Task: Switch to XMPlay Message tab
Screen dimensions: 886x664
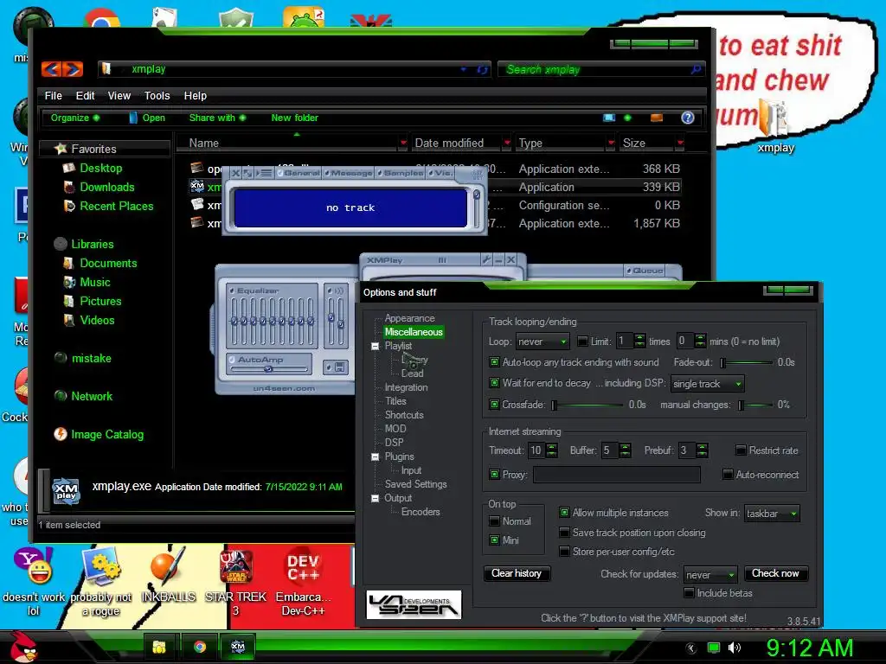Action: pos(349,173)
